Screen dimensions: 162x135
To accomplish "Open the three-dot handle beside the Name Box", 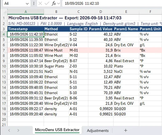I will 34,3.
